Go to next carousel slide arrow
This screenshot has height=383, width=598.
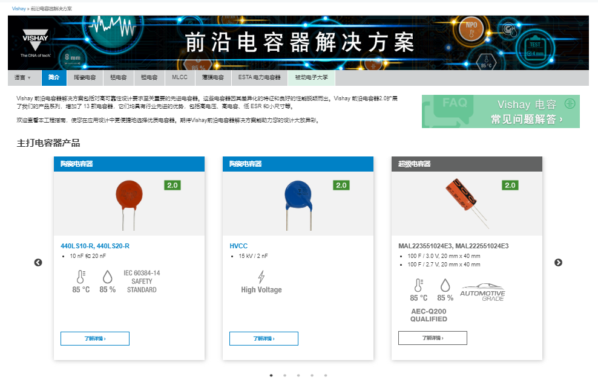pyautogui.click(x=558, y=262)
